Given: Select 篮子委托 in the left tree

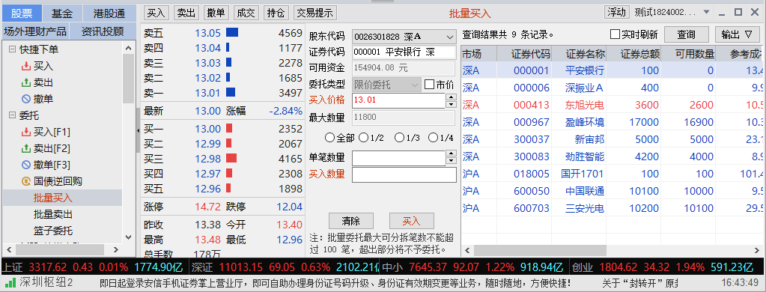Looking at the screenshot, I should click(x=52, y=231).
